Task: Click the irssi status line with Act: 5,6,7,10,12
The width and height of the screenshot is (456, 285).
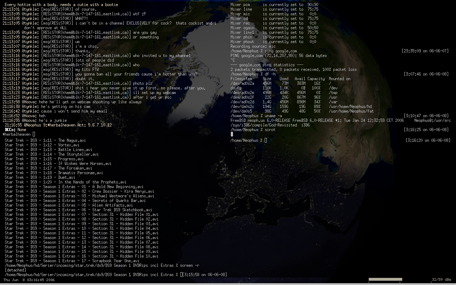Action: [58, 125]
